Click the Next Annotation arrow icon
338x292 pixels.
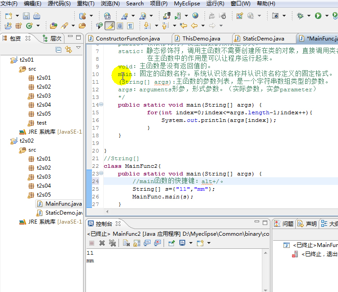(147, 26)
